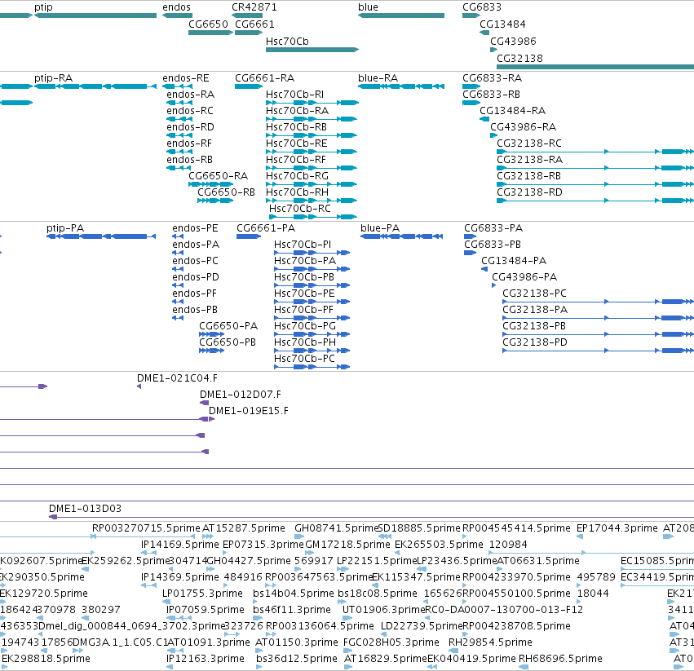Select the Hsc70Cb-RE transcript label
The width and height of the screenshot is (694, 671).
pos(297,143)
